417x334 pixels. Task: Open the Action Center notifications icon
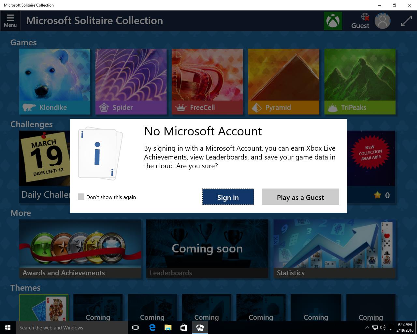(x=390, y=327)
